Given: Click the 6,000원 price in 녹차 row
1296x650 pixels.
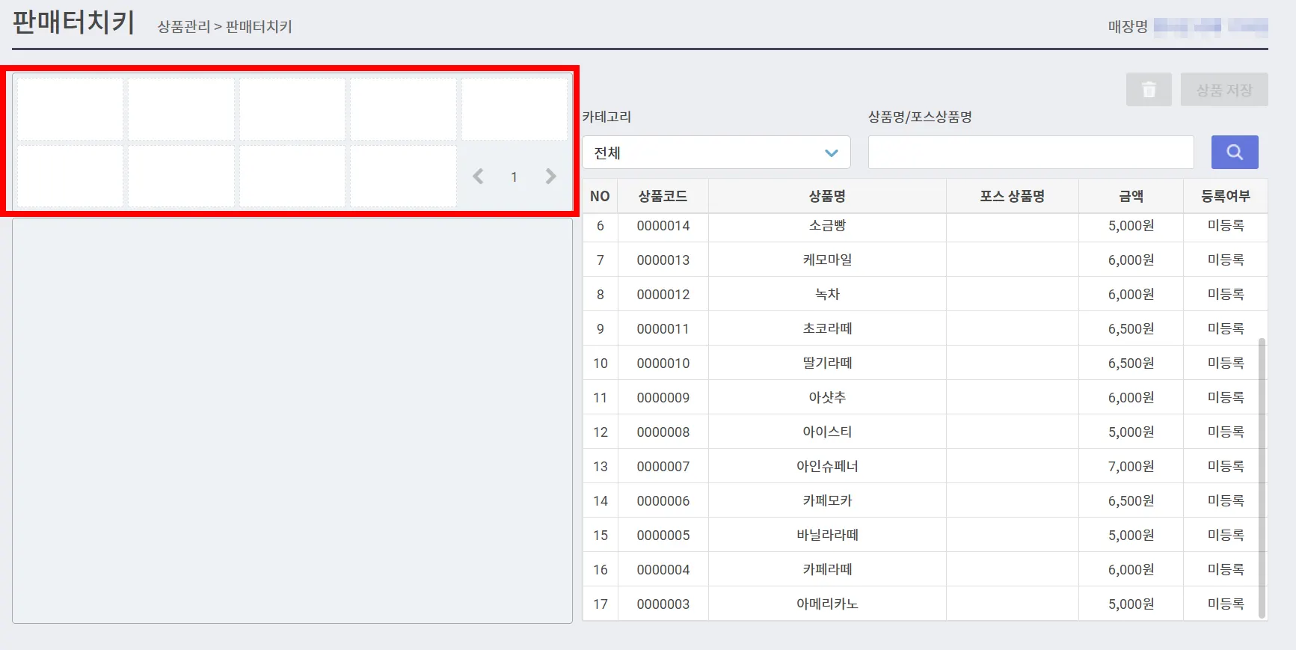Looking at the screenshot, I should [x=1131, y=295].
